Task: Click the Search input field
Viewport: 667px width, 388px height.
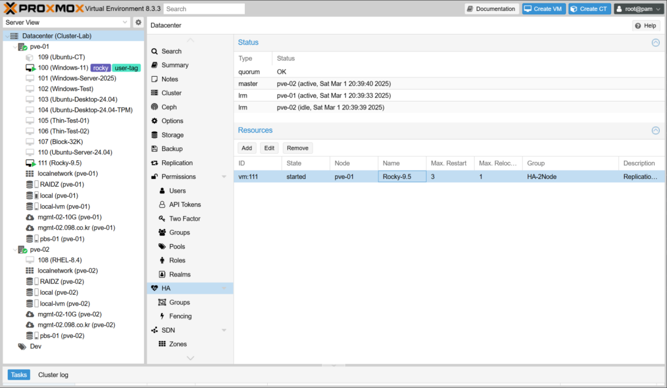Action: pyautogui.click(x=204, y=9)
